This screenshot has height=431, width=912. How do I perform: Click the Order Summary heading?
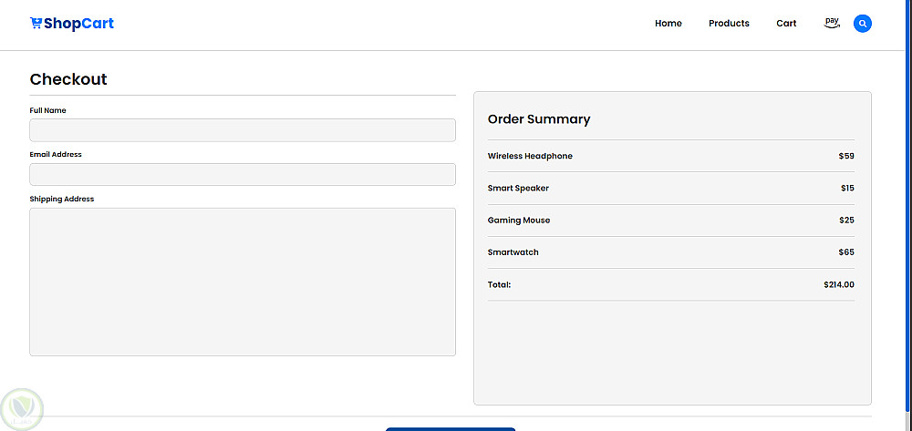[x=539, y=119]
